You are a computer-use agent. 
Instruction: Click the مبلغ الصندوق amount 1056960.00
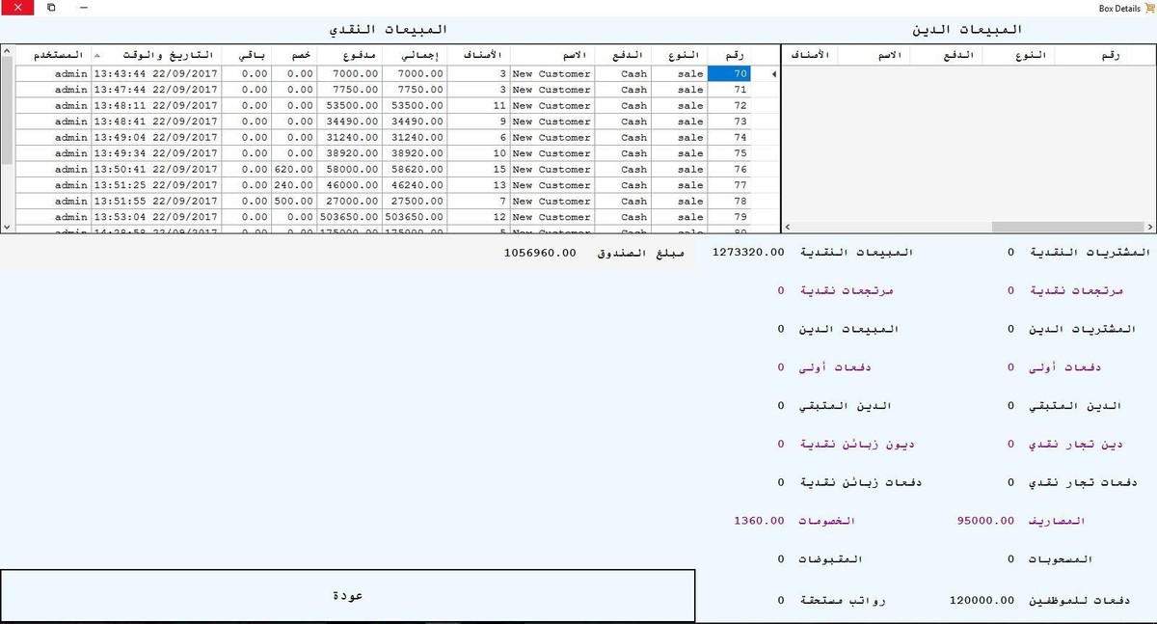(x=539, y=252)
